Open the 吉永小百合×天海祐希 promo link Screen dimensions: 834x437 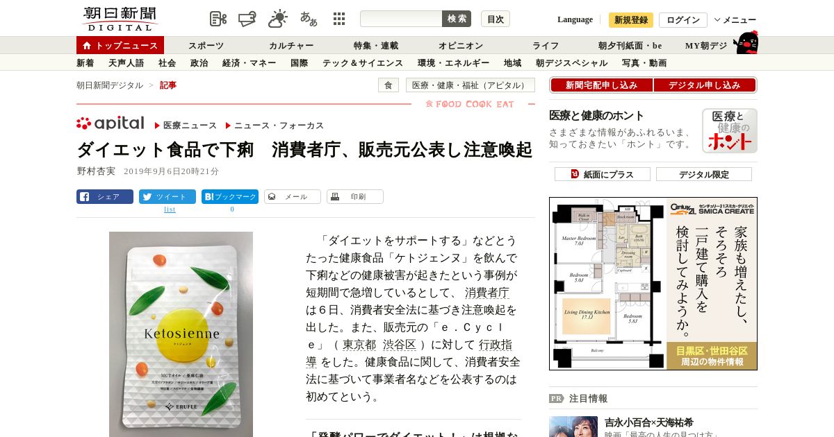pyautogui.click(x=648, y=422)
